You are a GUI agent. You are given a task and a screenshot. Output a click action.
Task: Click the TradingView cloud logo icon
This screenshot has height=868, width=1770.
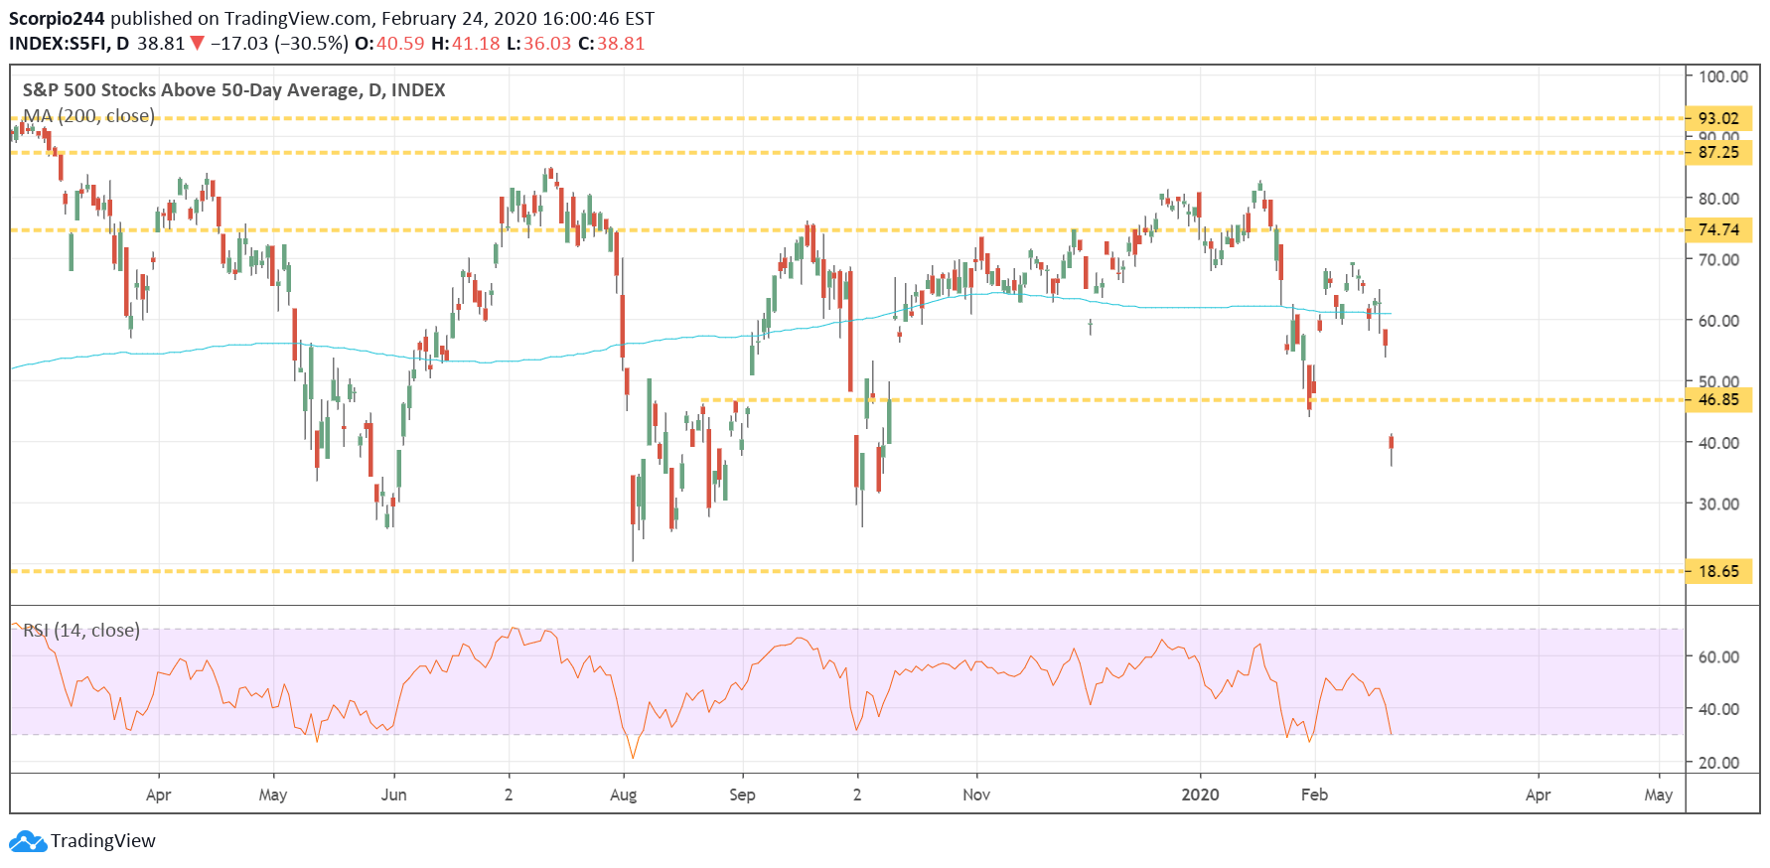coord(28,841)
